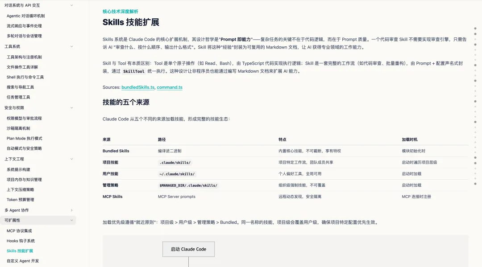Image resolution: width=482 pixels, height=267 pixels.
Task: Open Hooks 钩子系统 page
Action: click(21, 241)
